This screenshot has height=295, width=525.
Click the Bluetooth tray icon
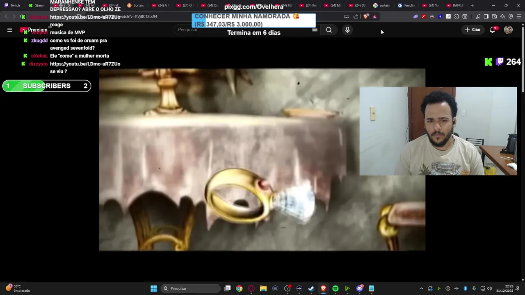(x=465, y=288)
